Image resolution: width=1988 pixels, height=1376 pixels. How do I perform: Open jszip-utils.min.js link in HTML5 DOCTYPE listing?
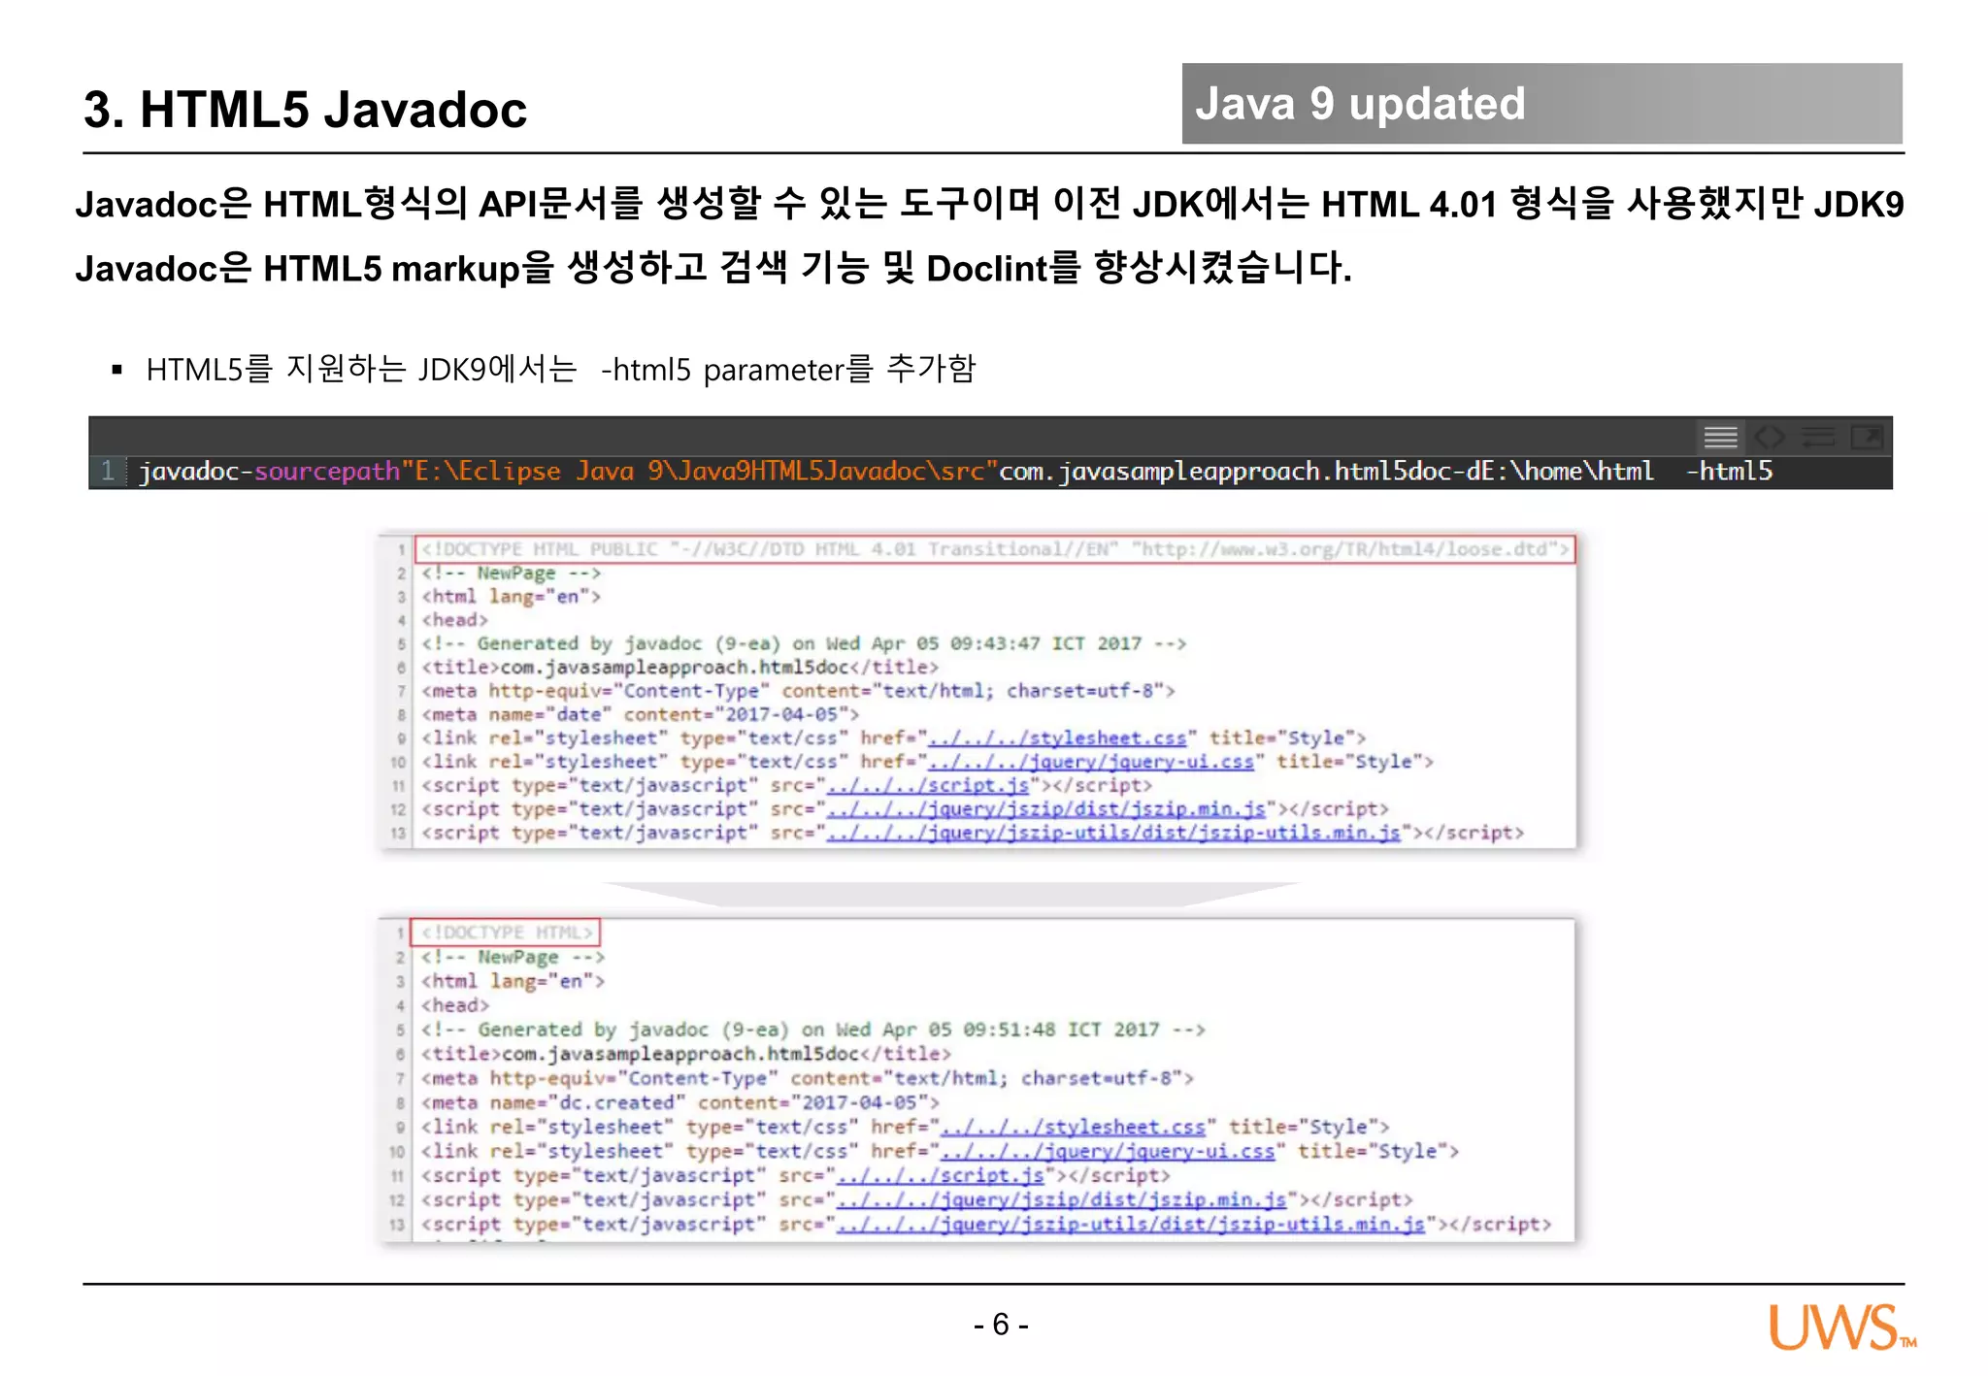[x=1131, y=1225]
